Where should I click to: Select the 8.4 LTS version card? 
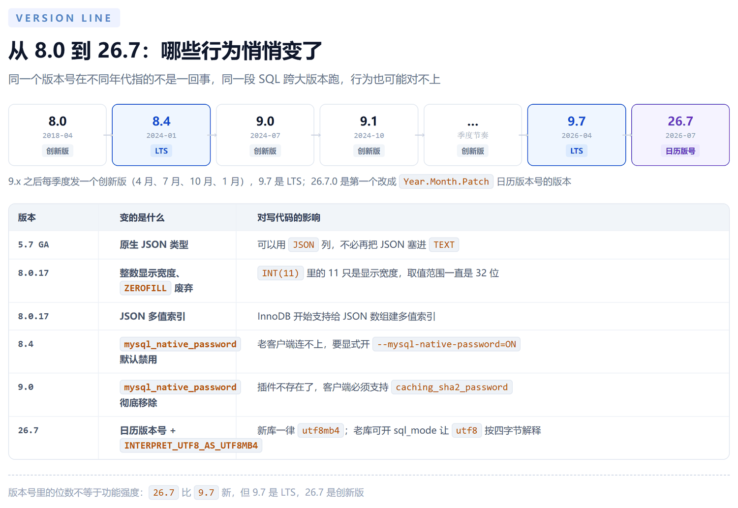point(161,135)
